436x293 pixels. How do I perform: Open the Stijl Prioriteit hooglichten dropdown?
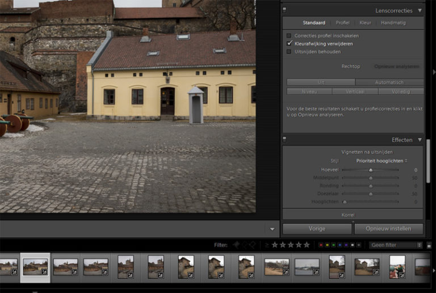click(x=381, y=161)
